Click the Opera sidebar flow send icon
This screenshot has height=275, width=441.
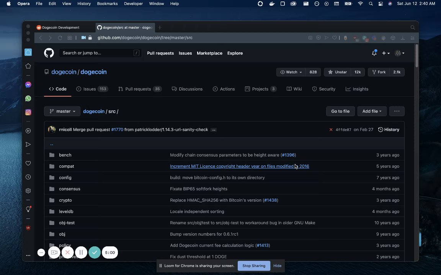[28, 144]
